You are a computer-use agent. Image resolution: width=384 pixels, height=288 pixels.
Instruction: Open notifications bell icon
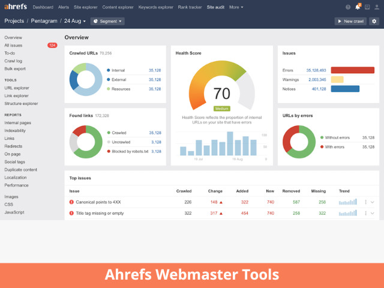[x=358, y=7]
